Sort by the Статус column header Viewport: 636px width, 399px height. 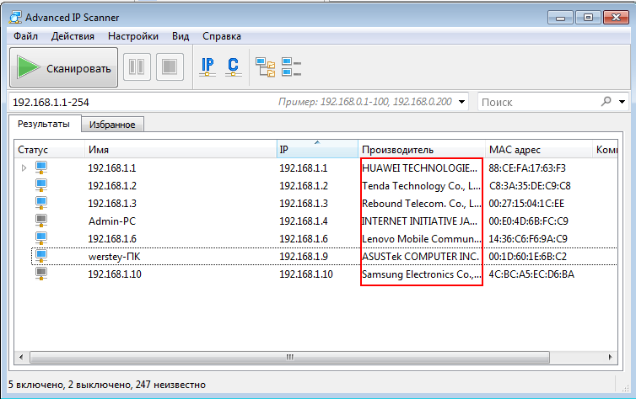50,149
